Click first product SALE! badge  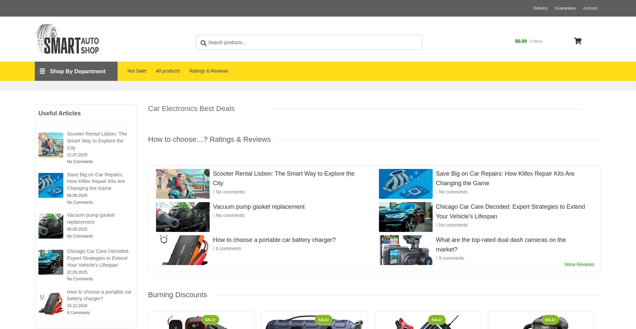click(210, 320)
